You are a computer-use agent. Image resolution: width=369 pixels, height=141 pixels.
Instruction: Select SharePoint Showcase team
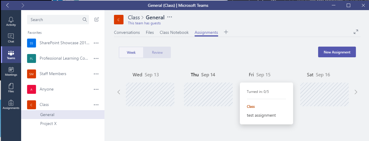[x=64, y=43]
